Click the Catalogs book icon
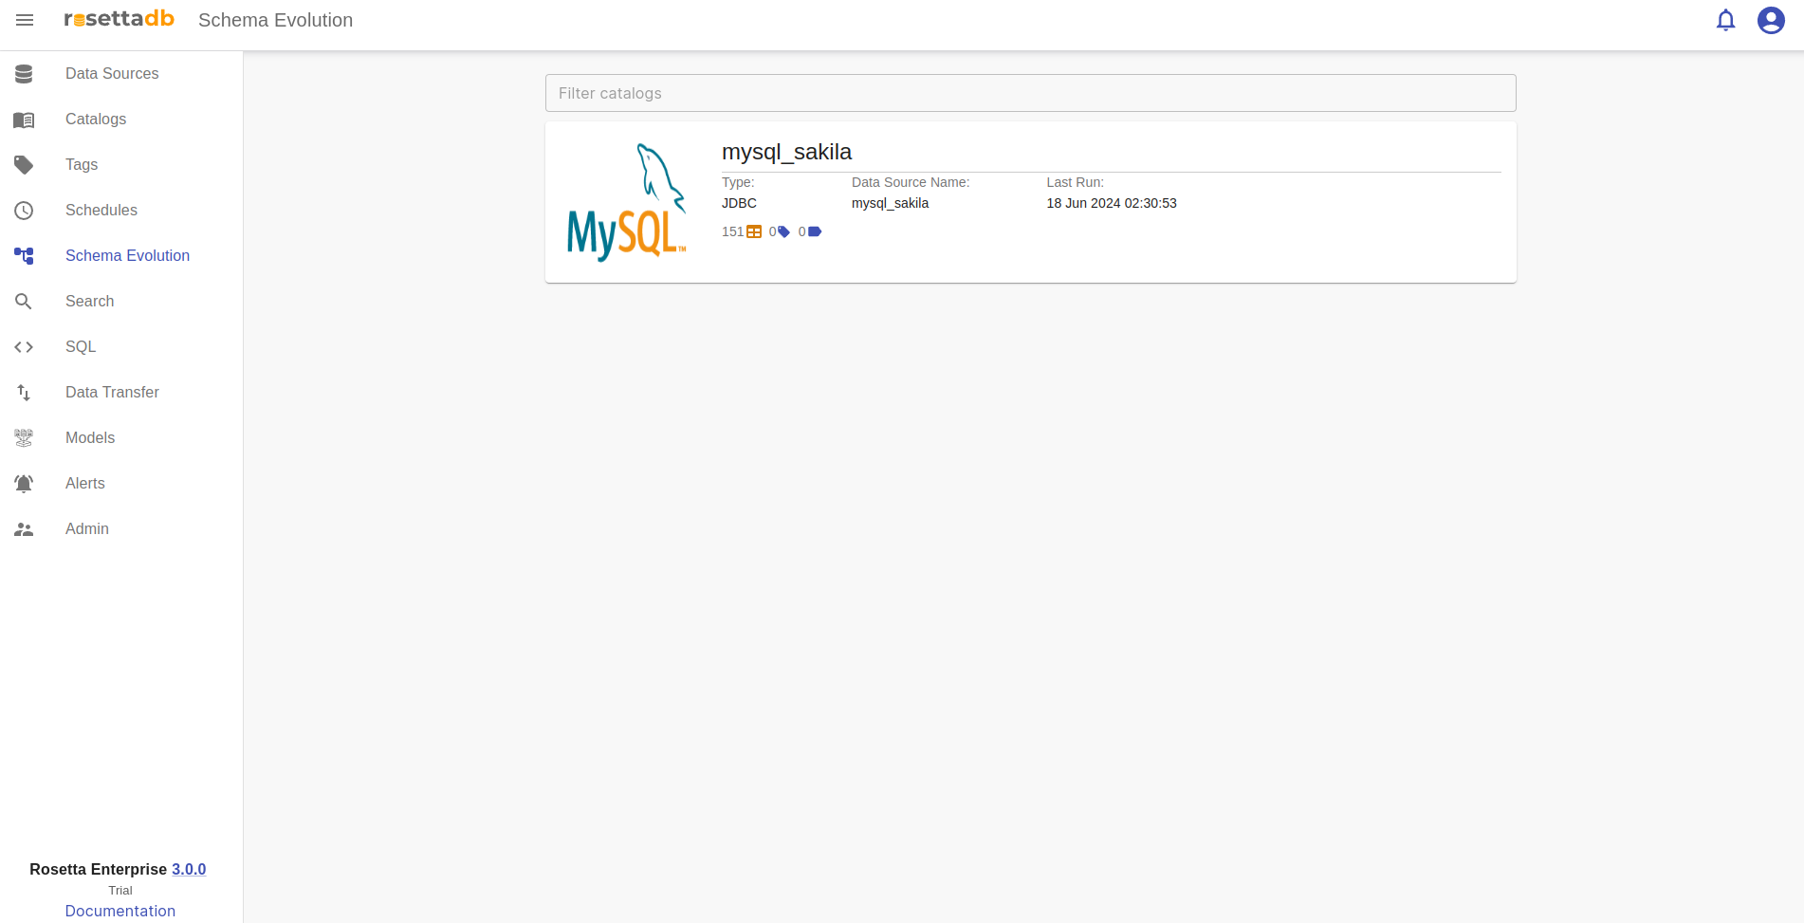The image size is (1804, 923). point(24,120)
